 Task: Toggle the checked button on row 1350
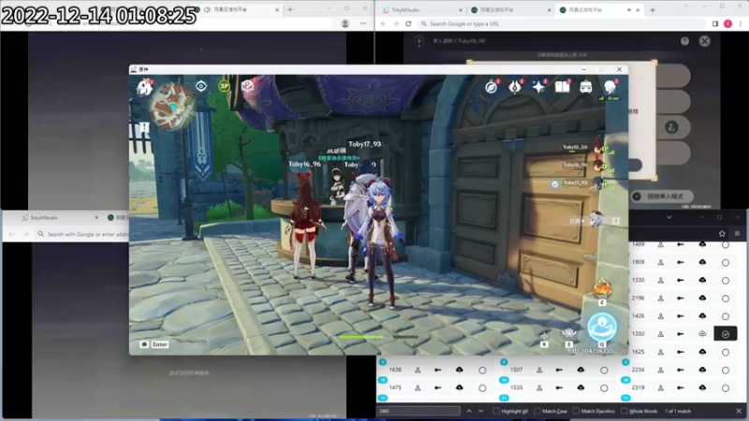[725, 334]
